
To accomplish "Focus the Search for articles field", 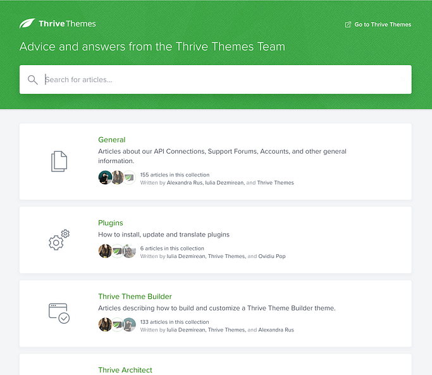I will 216,80.
